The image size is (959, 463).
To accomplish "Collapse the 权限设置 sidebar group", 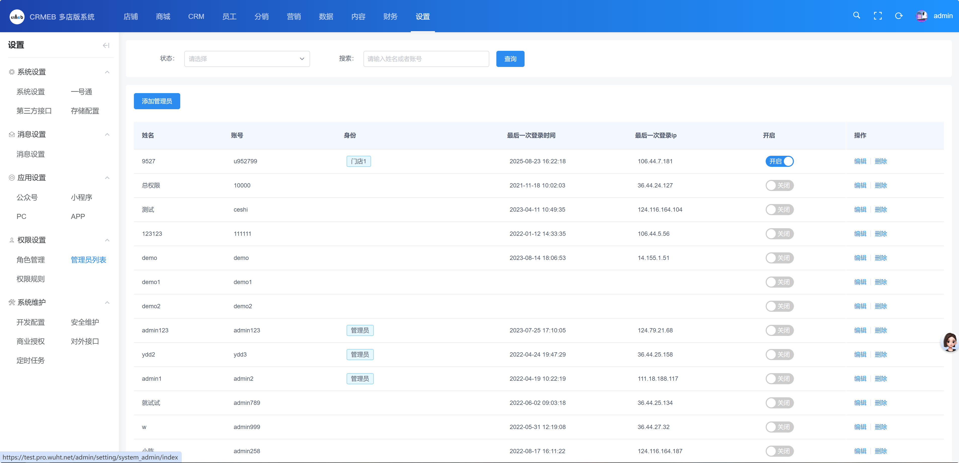I will [107, 240].
